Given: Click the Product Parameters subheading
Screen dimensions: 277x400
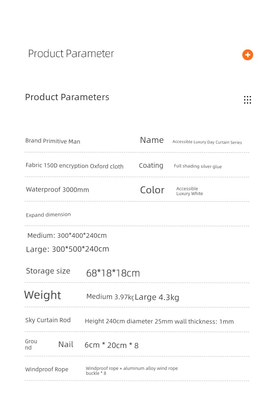Looking at the screenshot, I should 67,97.
